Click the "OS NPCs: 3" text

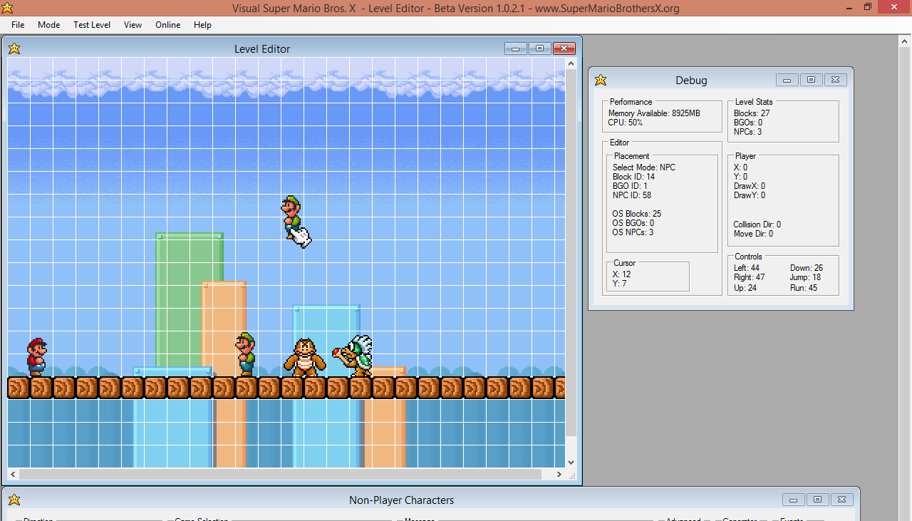pos(633,232)
